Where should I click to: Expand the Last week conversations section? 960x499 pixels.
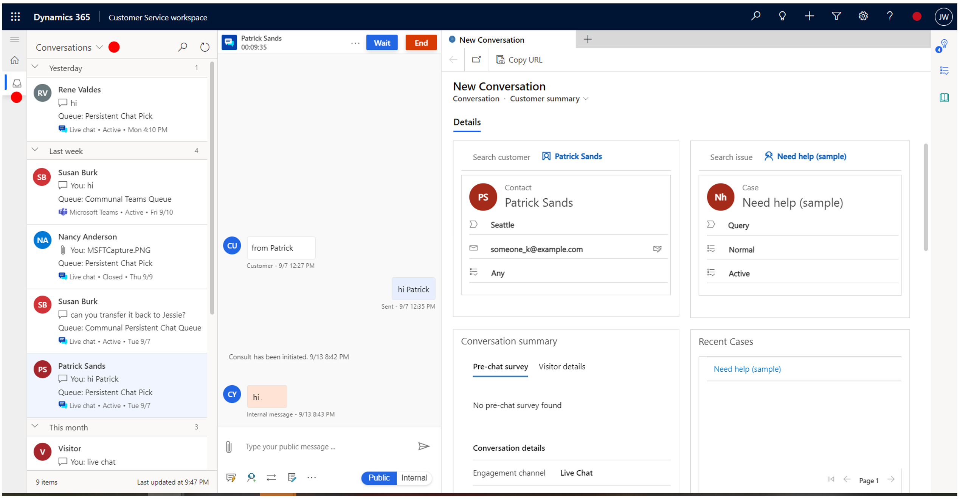(36, 151)
